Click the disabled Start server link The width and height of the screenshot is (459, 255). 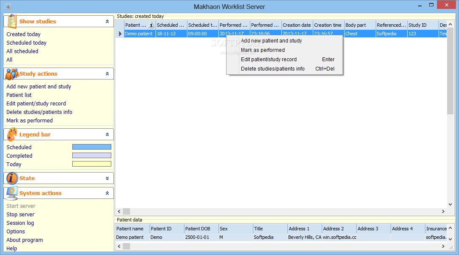point(21,206)
